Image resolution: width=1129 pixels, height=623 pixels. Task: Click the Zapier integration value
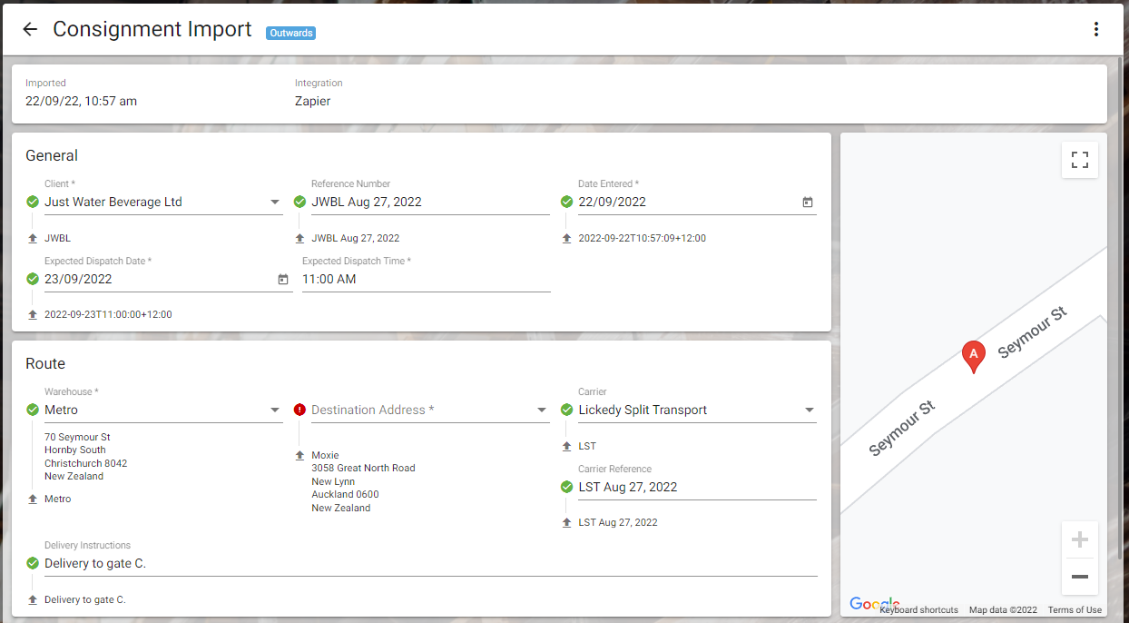click(x=312, y=101)
